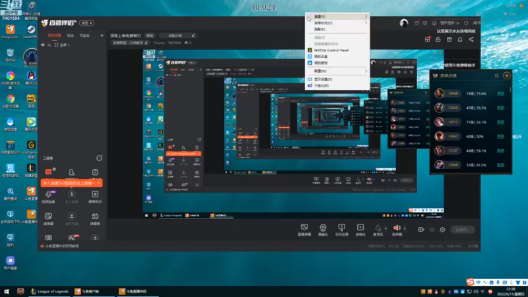The height and width of the screenshot is (297, 528).
Task: Open streaming settings gear icon
Action: (x=442, y=230)
